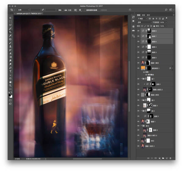183x171 pixels.
Task: Open the blend mode dropdown
Action: [145, 22]
